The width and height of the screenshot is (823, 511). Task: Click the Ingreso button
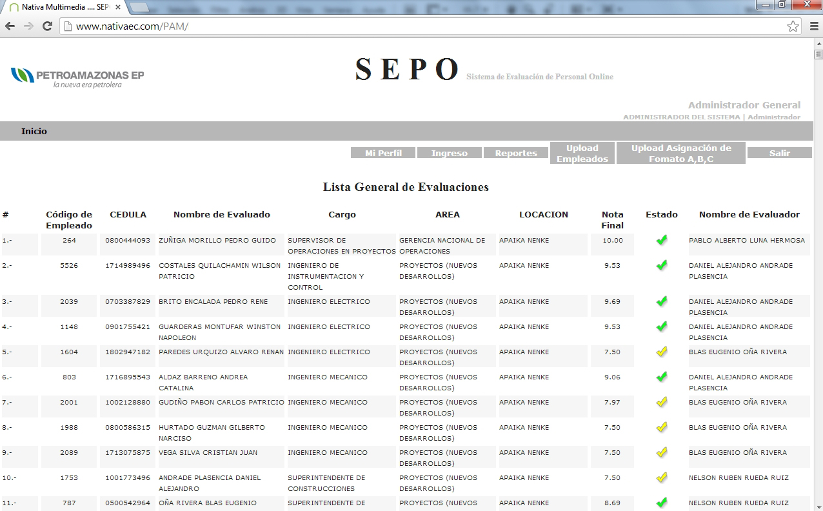pos(450,153)
